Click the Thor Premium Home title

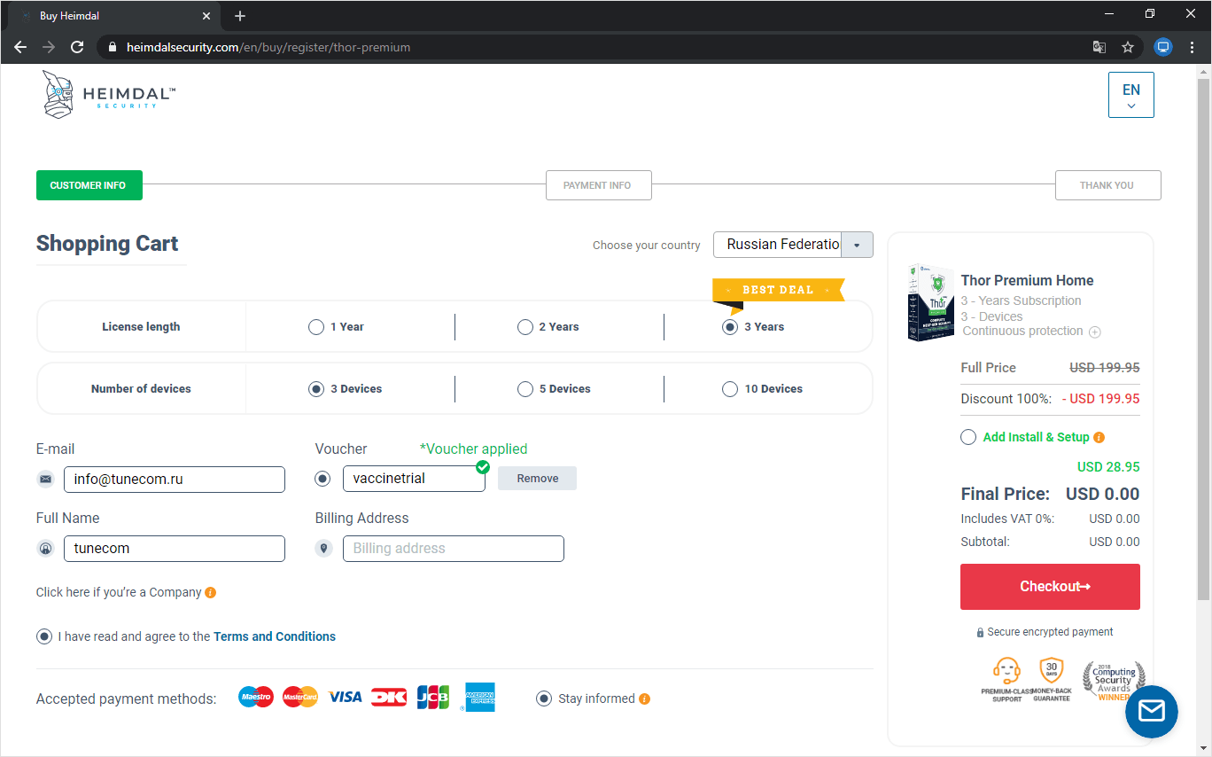click(1027, 280)
